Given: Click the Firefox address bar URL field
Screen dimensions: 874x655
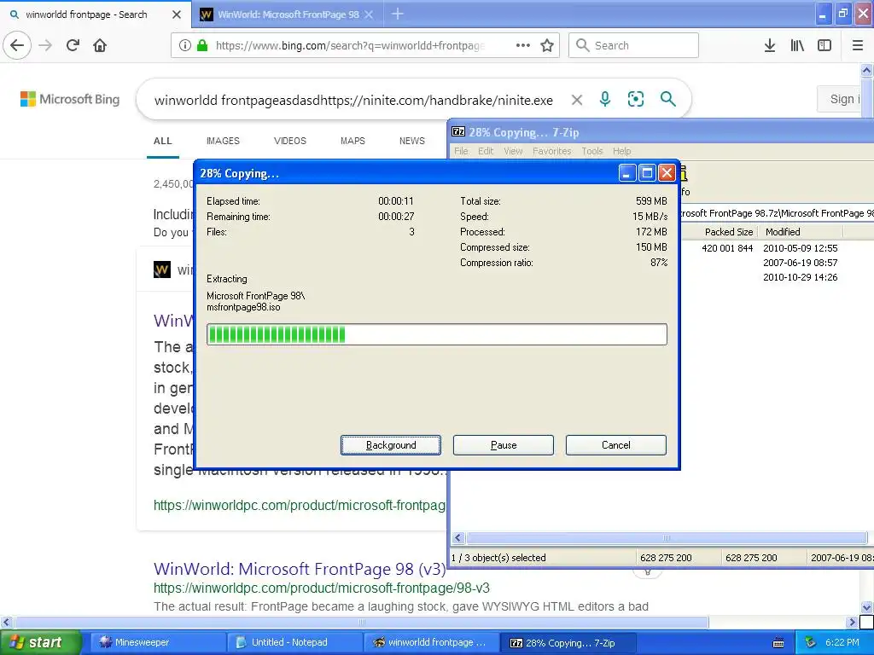Looking at the screenshot, I should point(350,45).
